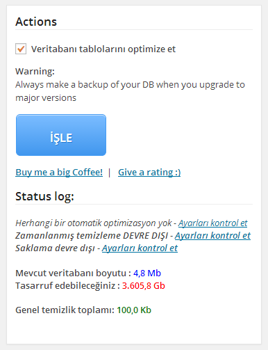Click the 'Zamanlanmış temizleme DEVRE DIŞI' status text
The height and width of the screenshot is (350, 268).
[92, 235]
